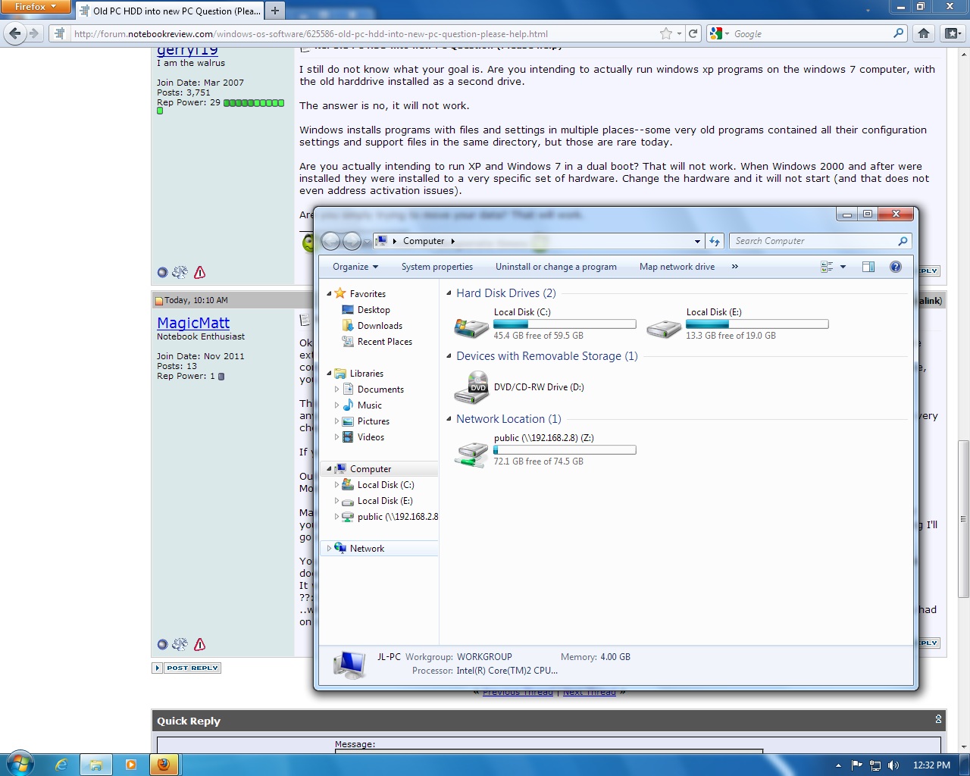Select Recent Places in Favorites
The height and width of the screenshot is (776, 970).
tap(384, 342)
